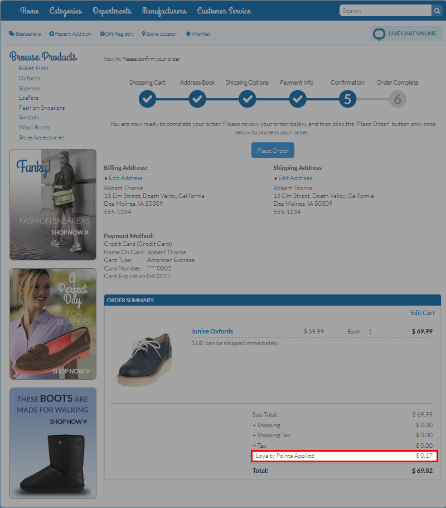
Task: Click into the Search field
Action: [x=385, y=11]
